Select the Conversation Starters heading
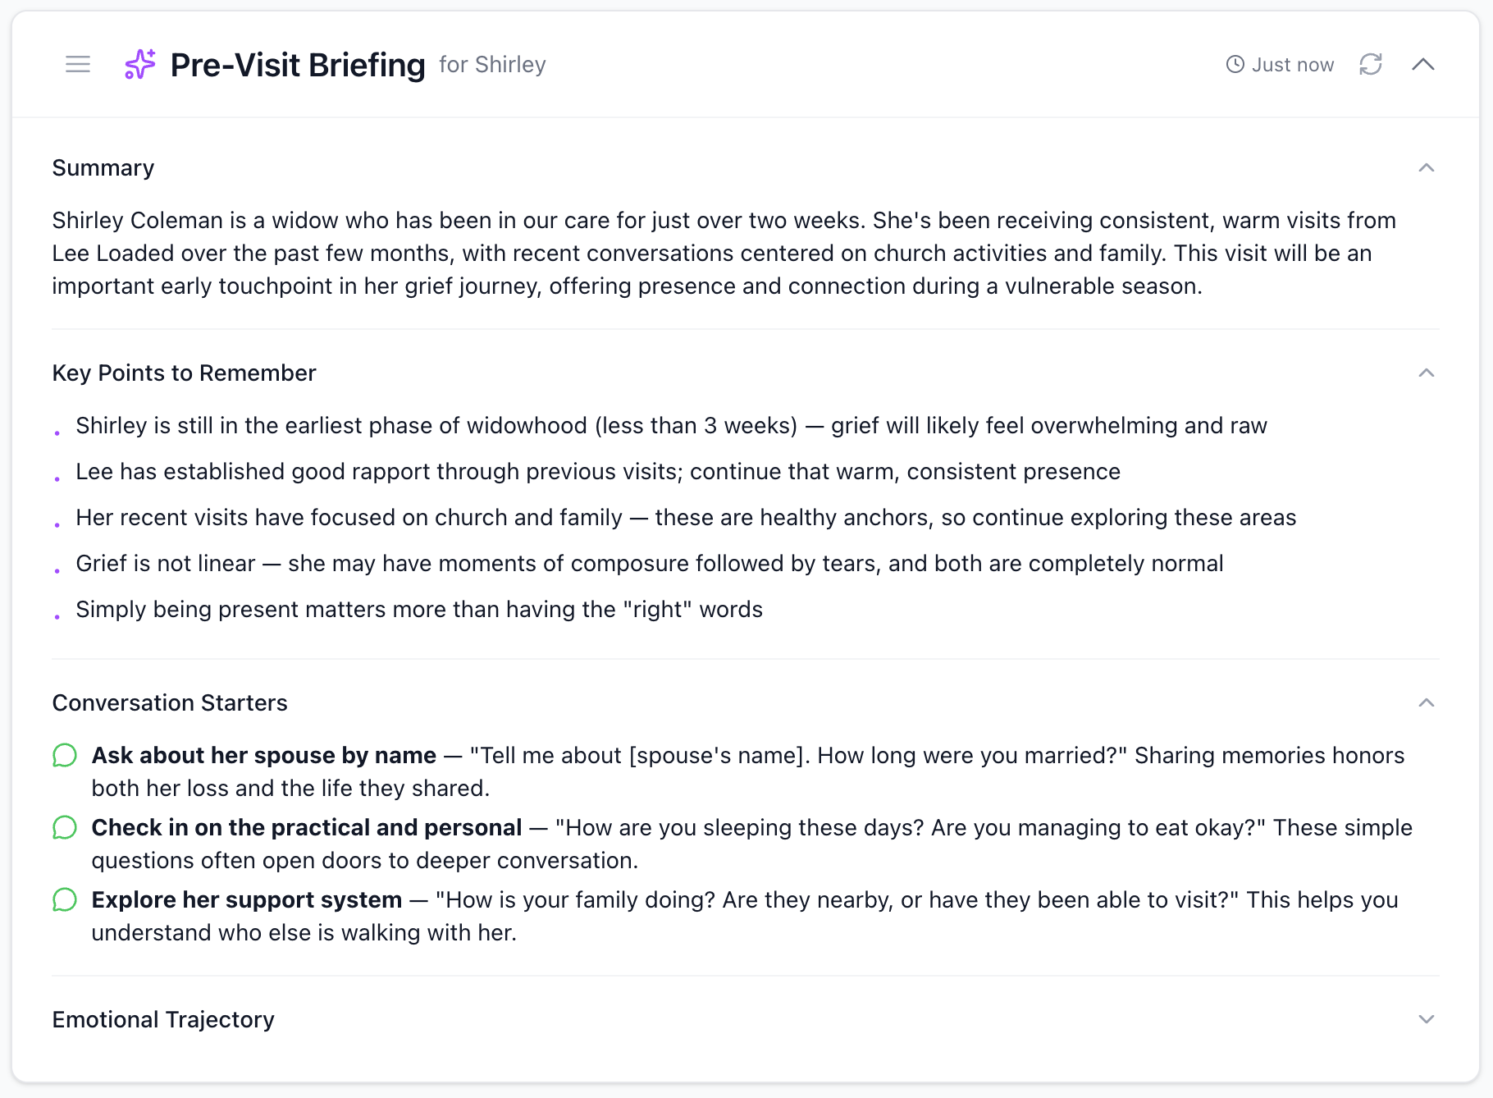Viewport: 1493px width, 1098px height. 170,703
